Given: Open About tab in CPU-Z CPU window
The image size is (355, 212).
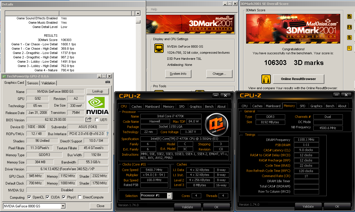Looking at the screenshot, I should coord(222,106).
